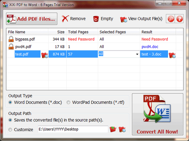Click the total pages value 1 for pwd4.pdf
The image size is (189, 141).
pos(69,47)
